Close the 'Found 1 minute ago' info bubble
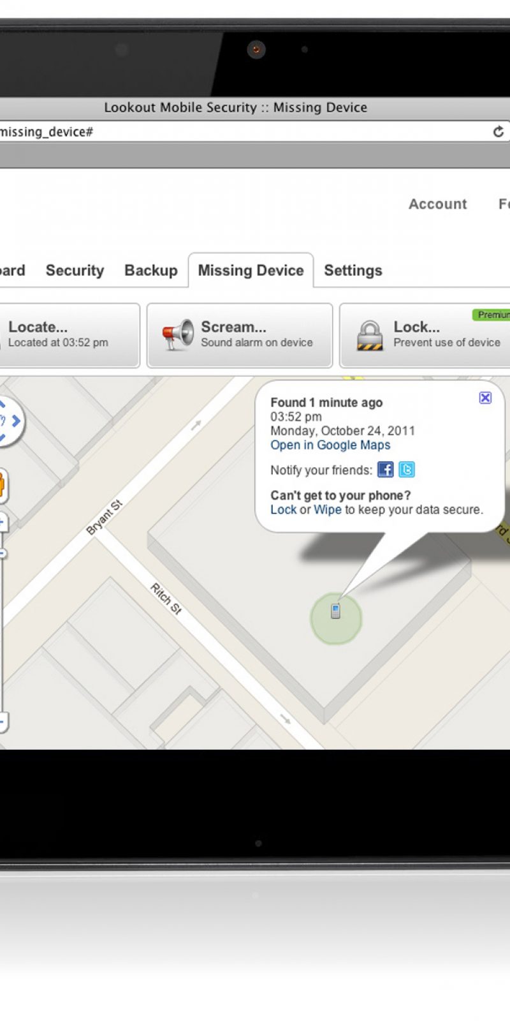This screenshot has width=510, height=1021. pos(485,398)
